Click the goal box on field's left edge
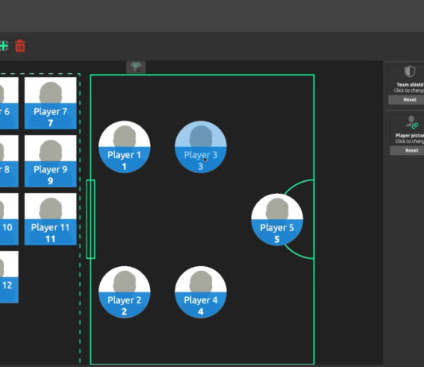 tap(91, 219)
